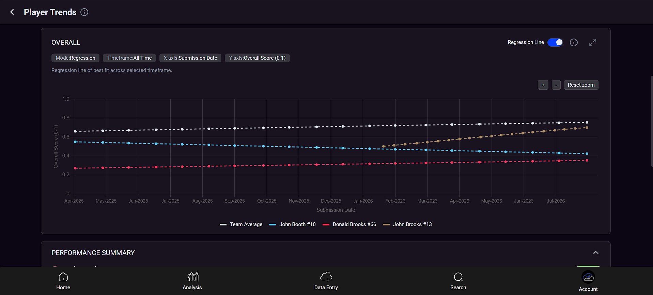Open the Home tab icon
The width and height of the screenshot is (653, 295).
click(x=63, y=277)
